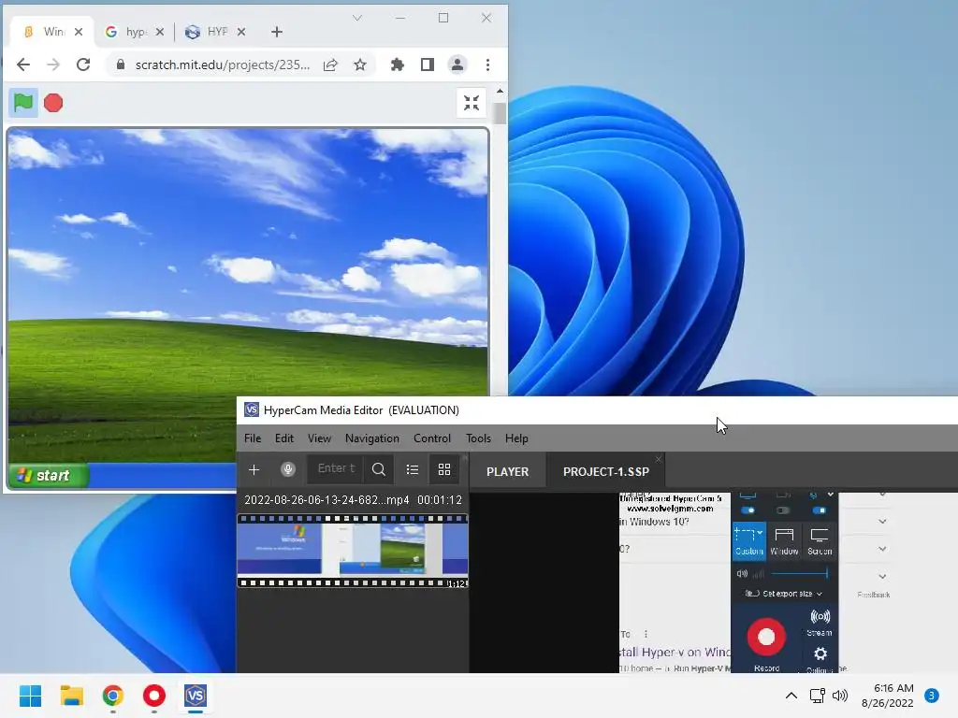This screenshot has height=718, width=958.
Task: Open Chrome from the taskbar
Action: pos(113,696)
